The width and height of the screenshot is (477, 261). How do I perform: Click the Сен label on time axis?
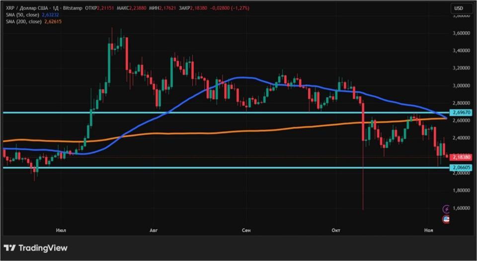[246, 230]
